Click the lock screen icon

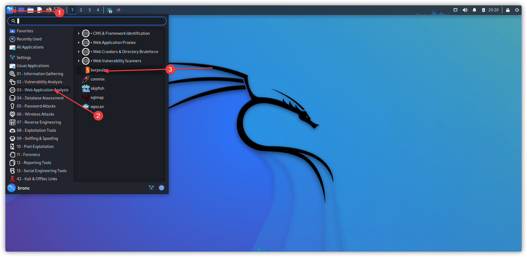(x=508, y=10)
